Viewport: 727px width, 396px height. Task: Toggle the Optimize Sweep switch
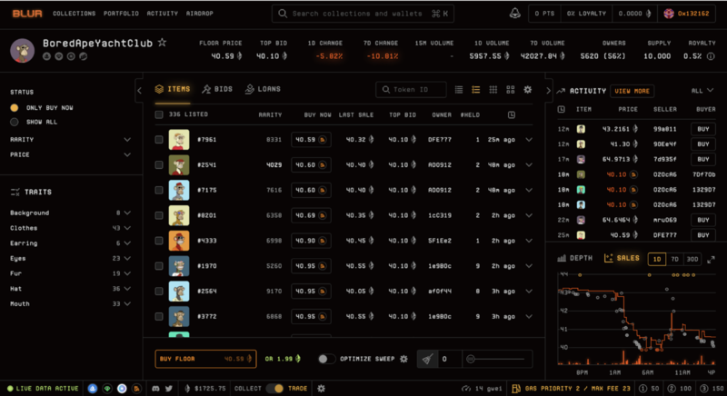[x=327, y=359]
